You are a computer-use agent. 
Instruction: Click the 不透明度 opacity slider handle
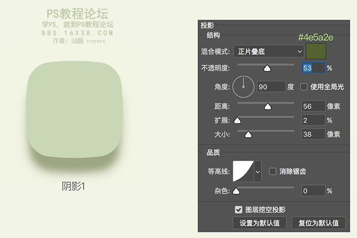click(x=267, y=68)
